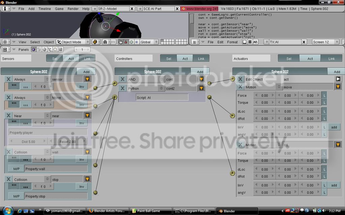Open the Logic context panel icon
This screenshot has width=345, height=215.
(x=33, y=49)
